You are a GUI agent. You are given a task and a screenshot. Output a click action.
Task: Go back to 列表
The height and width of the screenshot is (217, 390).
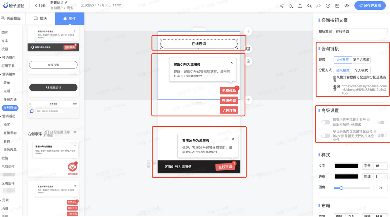(x=40, y=6)
